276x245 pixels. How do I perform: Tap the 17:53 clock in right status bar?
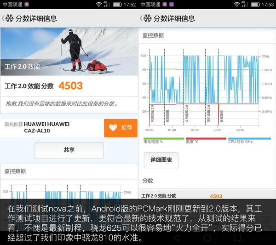268,5
